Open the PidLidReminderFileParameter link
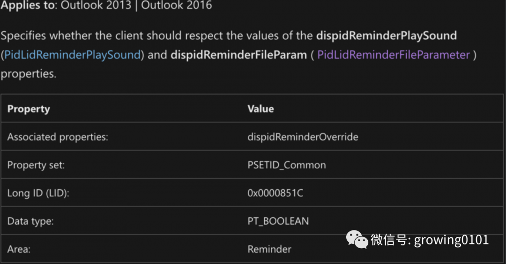Screen dimensions: 506x264 (x=394, y=55)
